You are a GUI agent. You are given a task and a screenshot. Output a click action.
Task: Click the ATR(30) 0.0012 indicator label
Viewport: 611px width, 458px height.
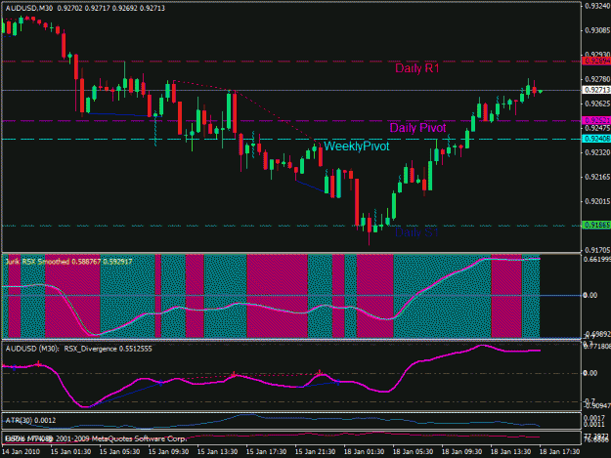(x=30, y=420)
